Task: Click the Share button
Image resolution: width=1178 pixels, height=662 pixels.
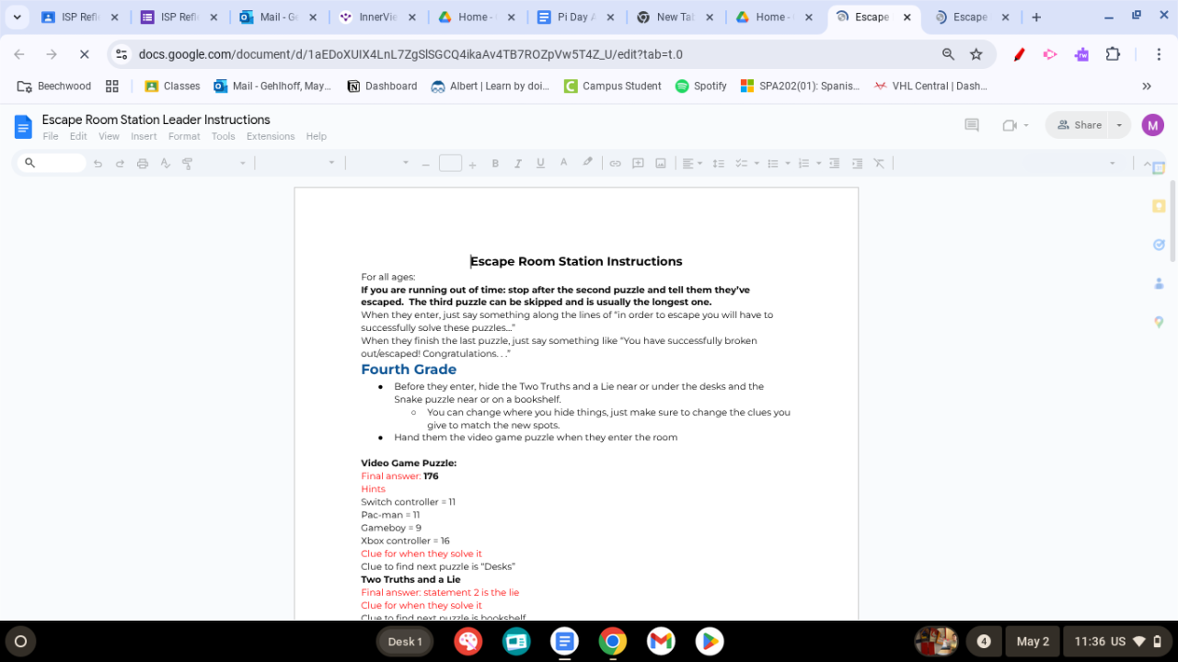Action: click(1079, 125)
